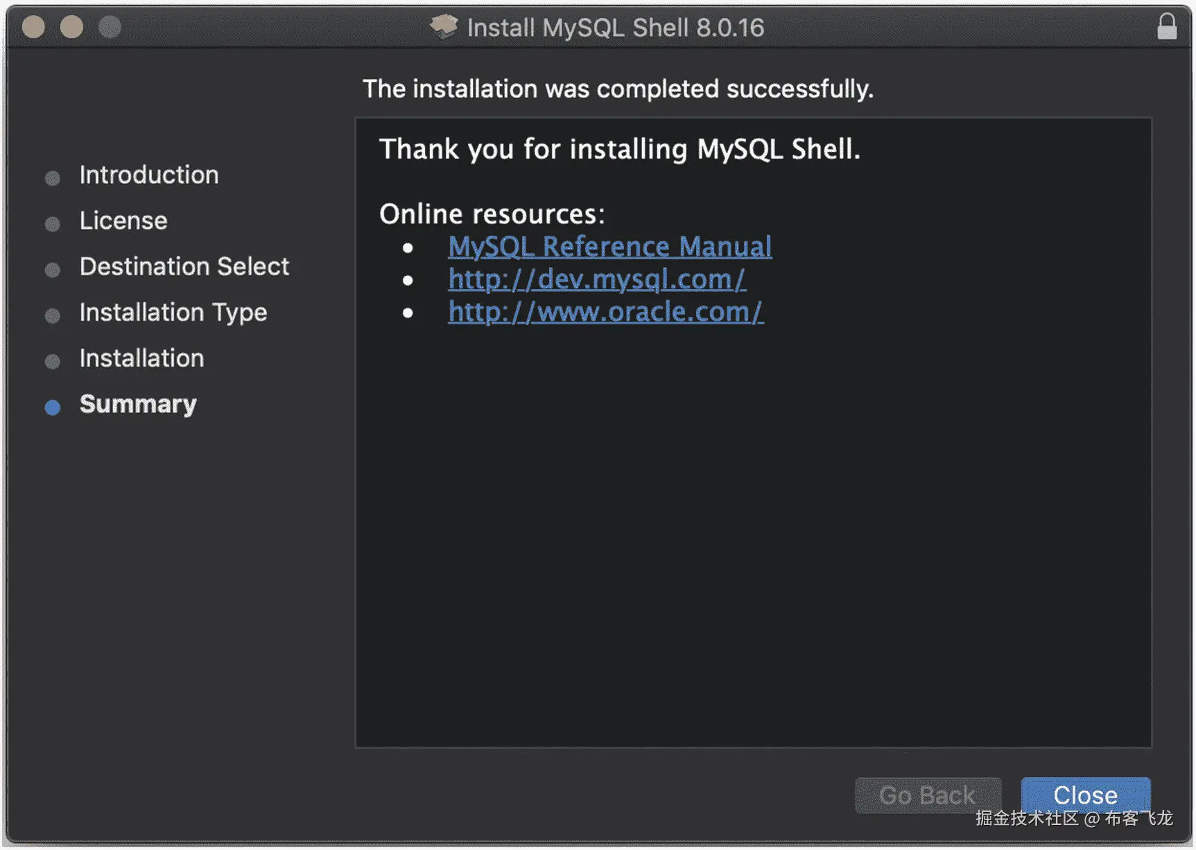1196x850 pixels.
Task: Click the installer package icon in title bar
Action: pyautogui.click(x=444, y=26)
